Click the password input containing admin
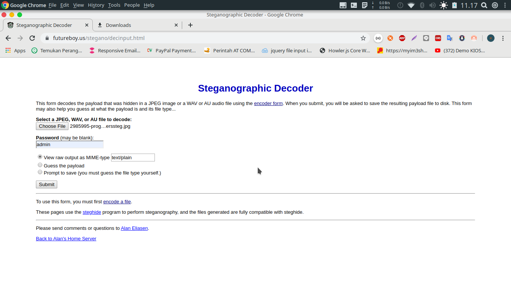511x287 pixels. (x=69, y=144)
